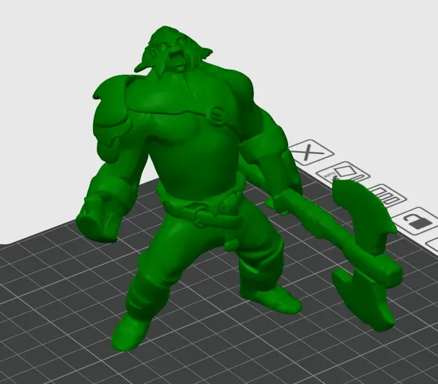Click the AUTO orient plate icon
The width and height of the screenshot is (438, 384).
coord(344,172)
